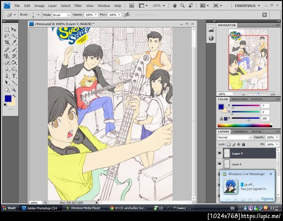Switch to the Channels tab
Viewport: 283px width, 221px height.
tap(240, 131)
